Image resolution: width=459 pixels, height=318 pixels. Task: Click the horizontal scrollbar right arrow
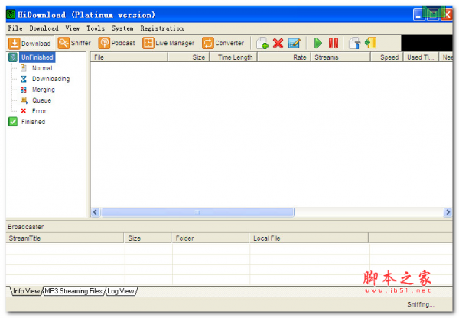[448, 212]
